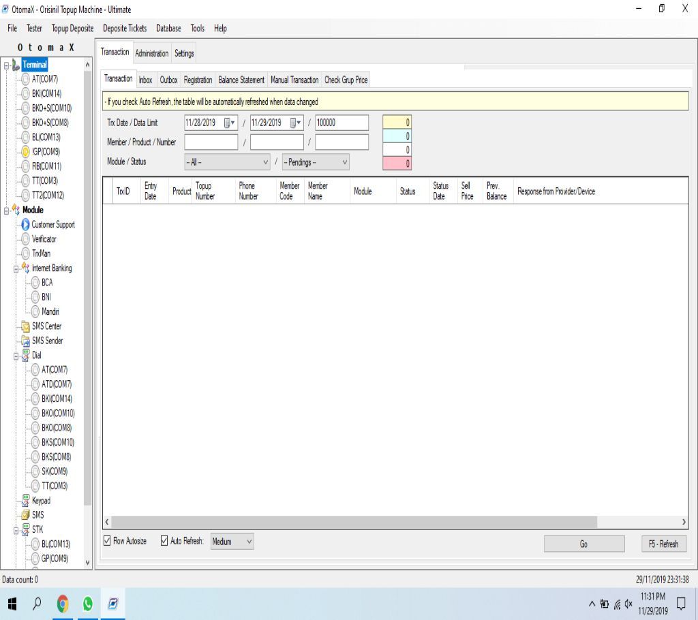
Task: Click the light blue counter box
Action: [397, 136]
